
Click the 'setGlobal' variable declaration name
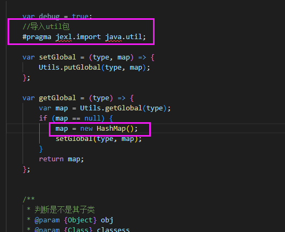(57, 57)
